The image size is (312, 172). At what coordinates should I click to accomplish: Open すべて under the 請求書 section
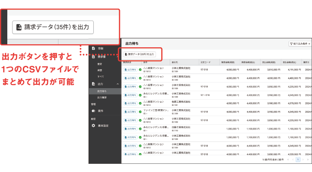pos(101,77)
